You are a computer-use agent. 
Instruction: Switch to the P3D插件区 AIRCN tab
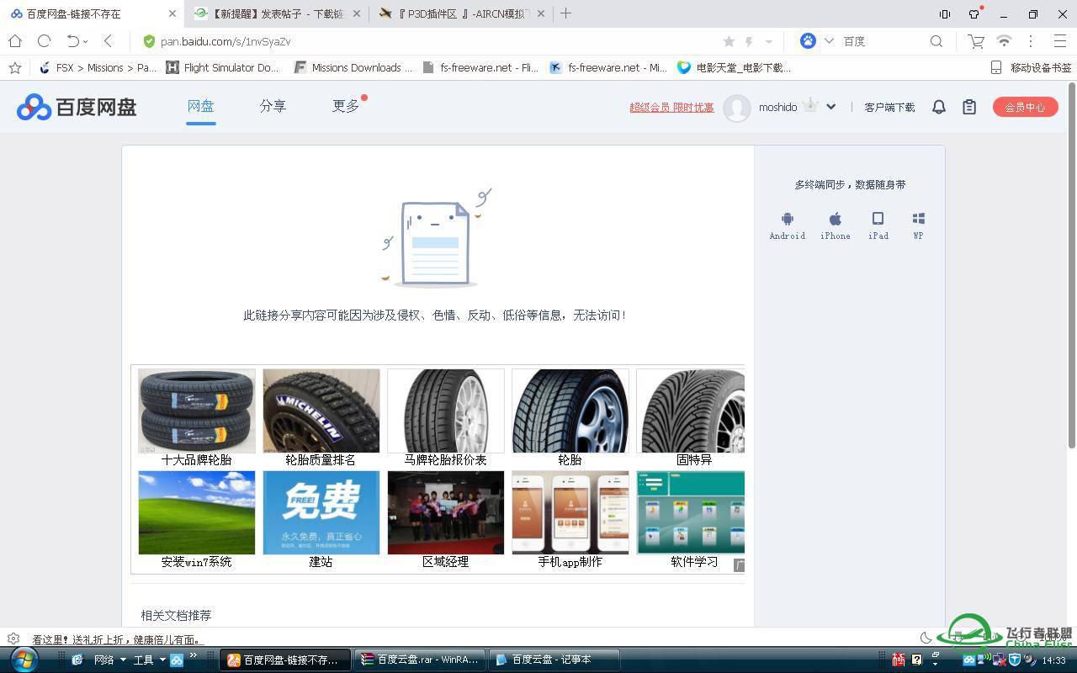tap(459, 13)
